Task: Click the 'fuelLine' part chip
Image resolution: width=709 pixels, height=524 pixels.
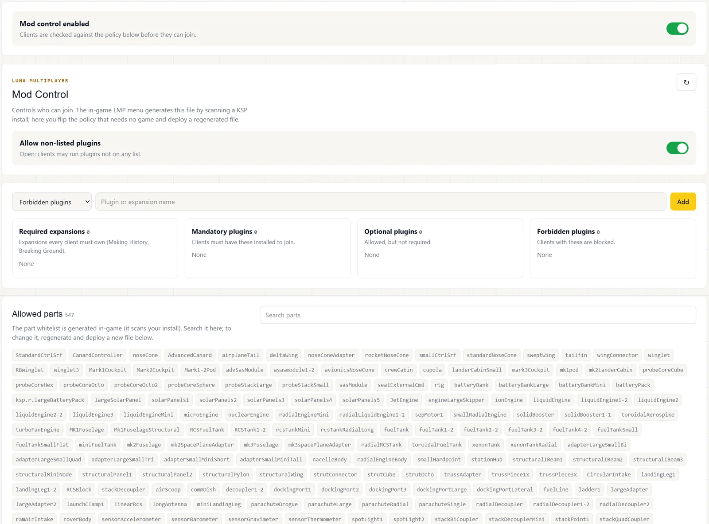Action: click(556, 489)
